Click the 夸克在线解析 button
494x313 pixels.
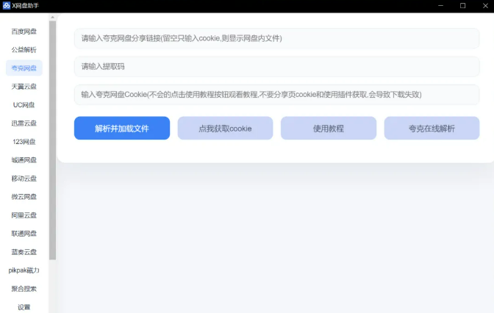coord(432,129)
